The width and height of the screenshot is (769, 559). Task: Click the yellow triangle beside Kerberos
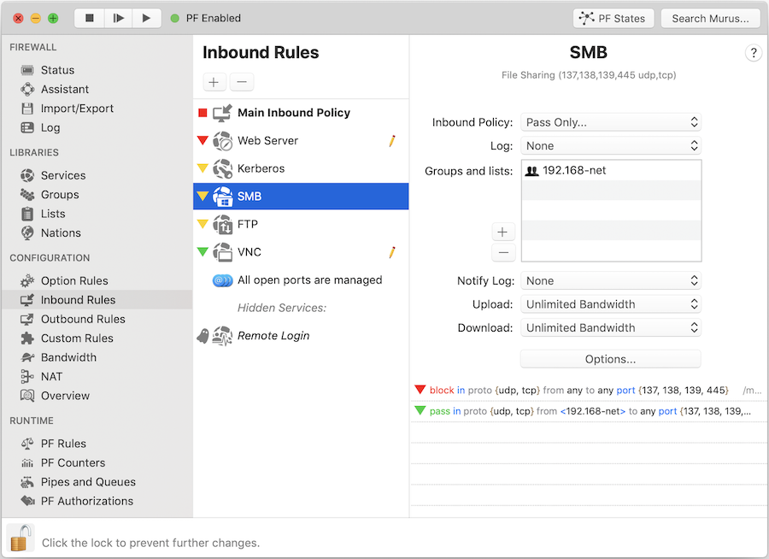(x=203, y=168)
